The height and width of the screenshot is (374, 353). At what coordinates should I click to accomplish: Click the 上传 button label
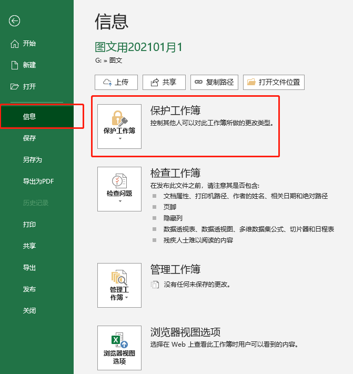click(122, 82)
